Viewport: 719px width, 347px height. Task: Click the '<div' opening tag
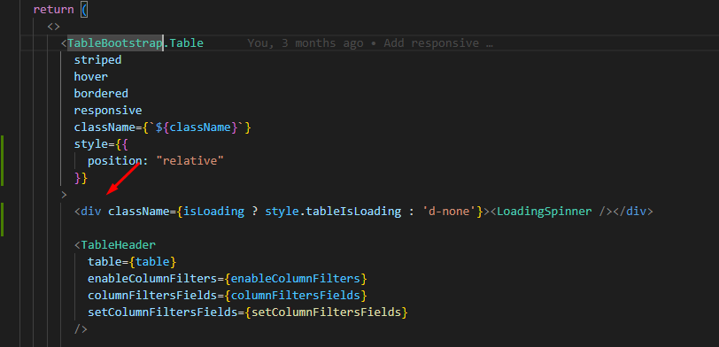coord(88,212)
